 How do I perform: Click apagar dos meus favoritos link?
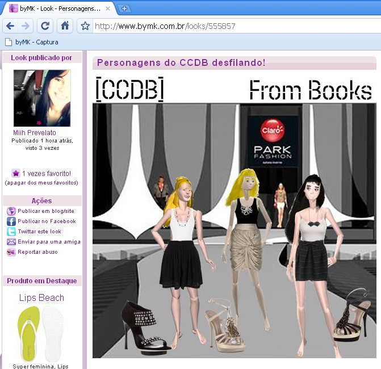pyautogui.click(x=41, y=183)
